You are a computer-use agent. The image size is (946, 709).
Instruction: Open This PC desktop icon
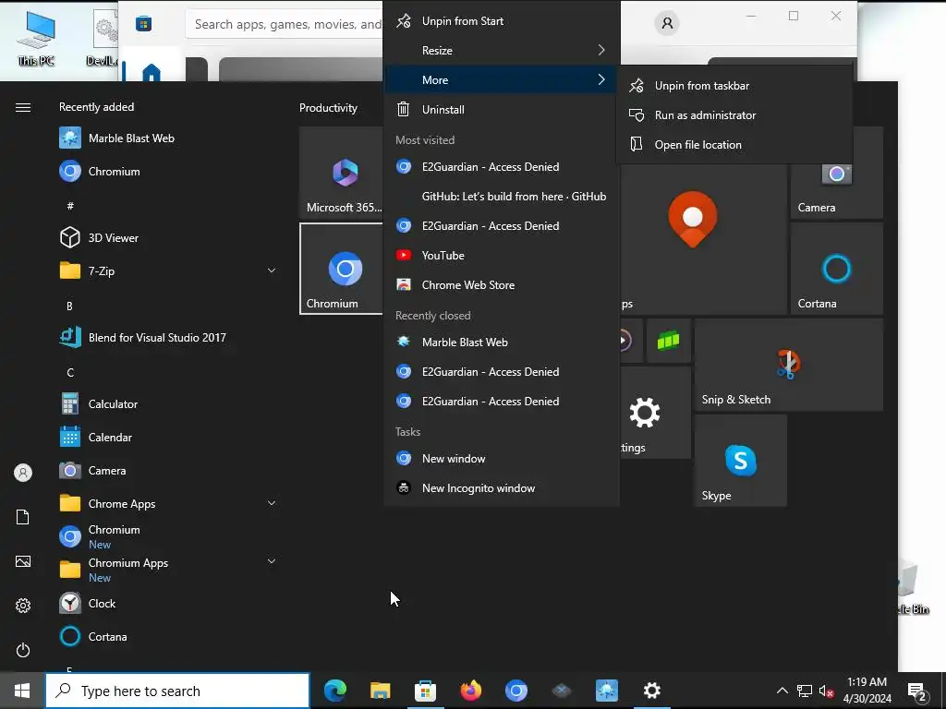36,39
